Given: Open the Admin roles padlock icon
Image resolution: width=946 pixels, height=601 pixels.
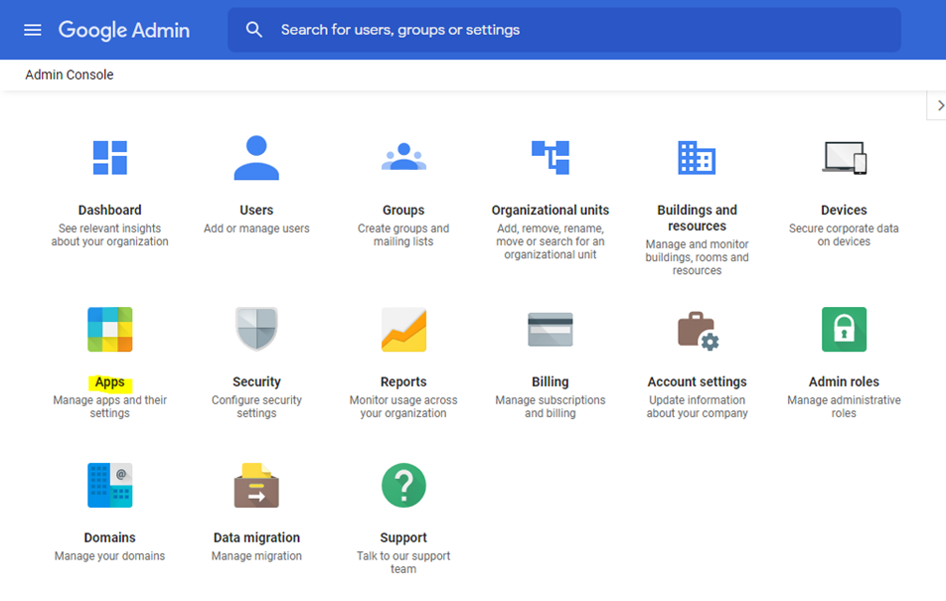Looking at the screenshot, I should pyautogui.click(x=844, y=329).
